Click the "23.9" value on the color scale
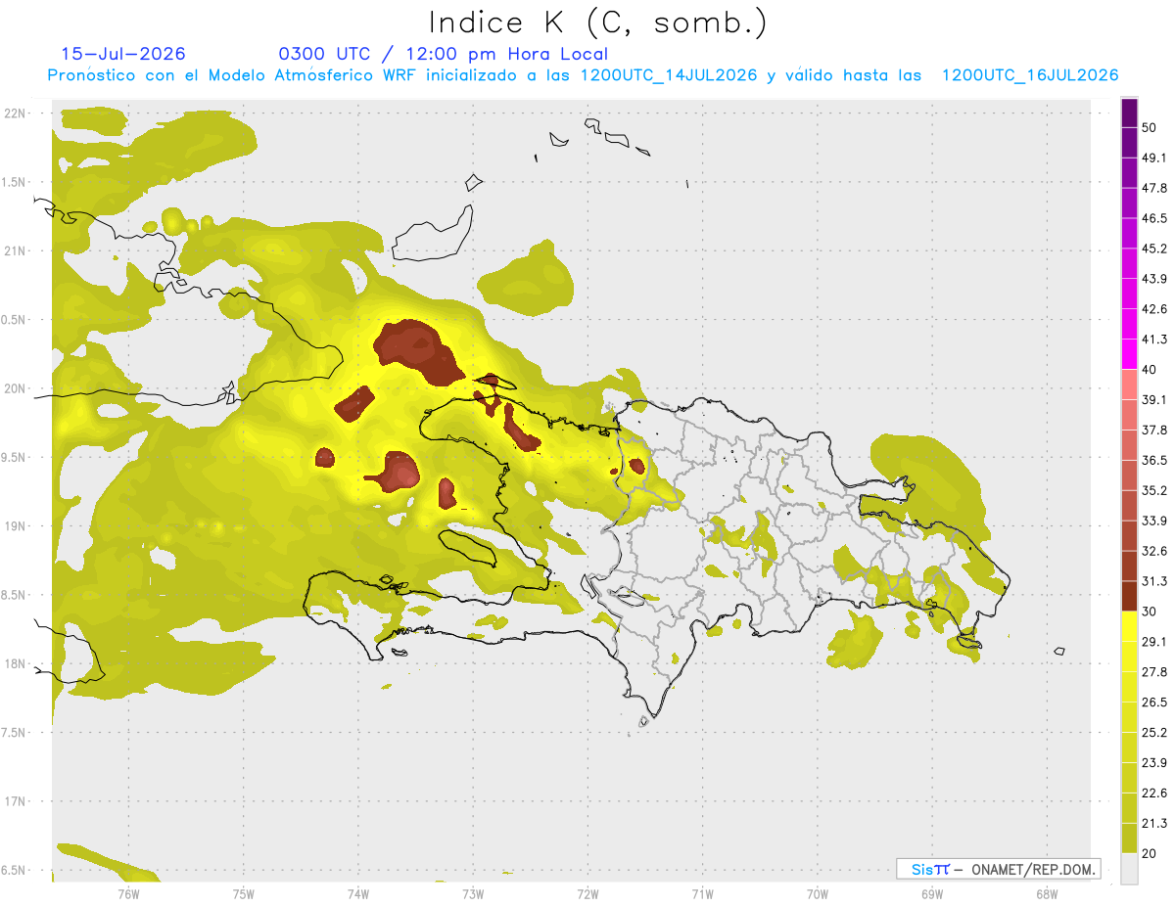The width and height of the screenshot is (1175, 907). pyautogui.click(x=1154, y=763)
